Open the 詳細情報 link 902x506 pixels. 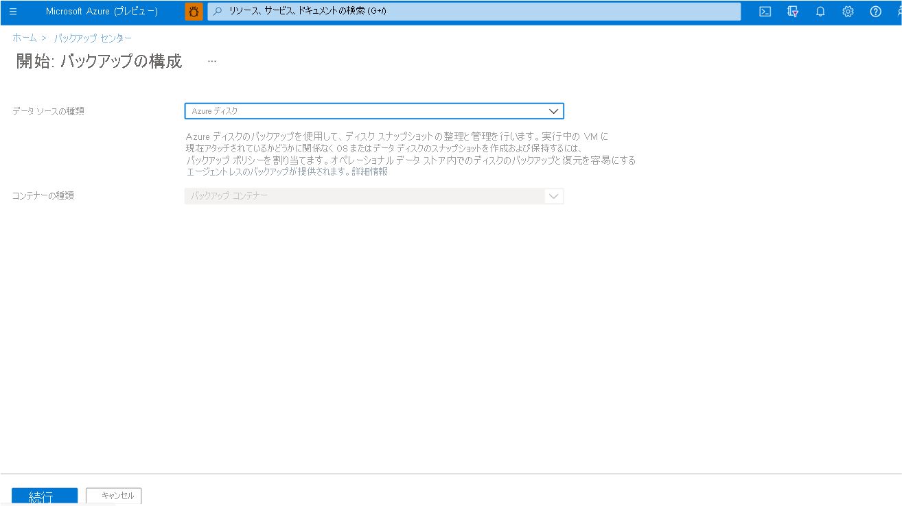pyautogui.click(x=369, y=172)
